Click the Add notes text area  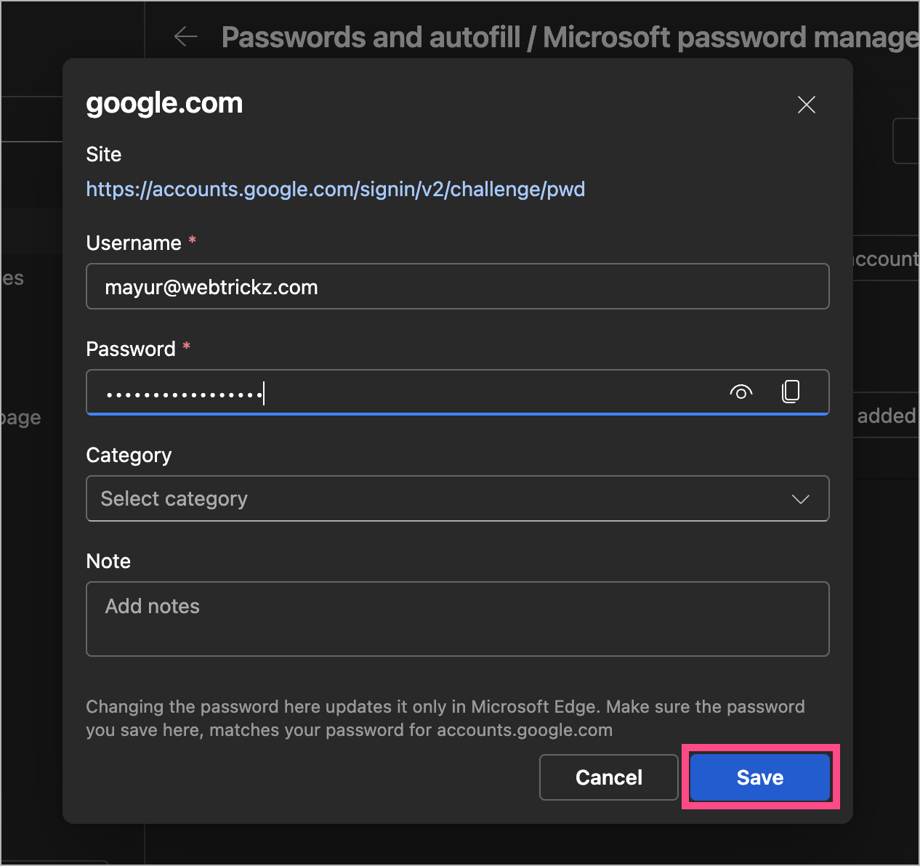tap(457, 619)
